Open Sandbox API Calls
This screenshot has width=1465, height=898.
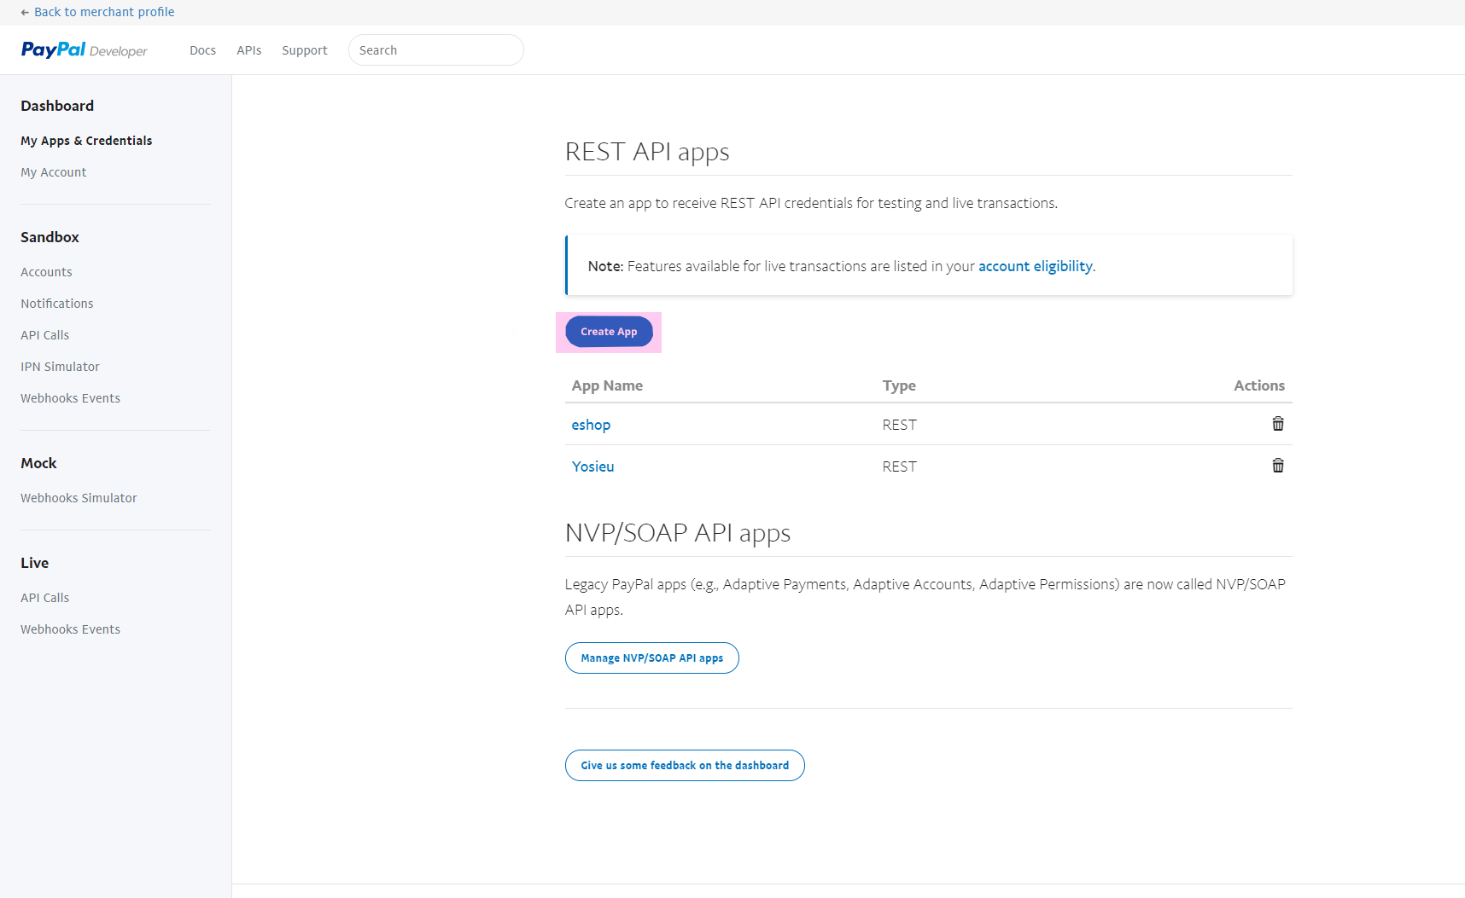click(x=45, y=335)
